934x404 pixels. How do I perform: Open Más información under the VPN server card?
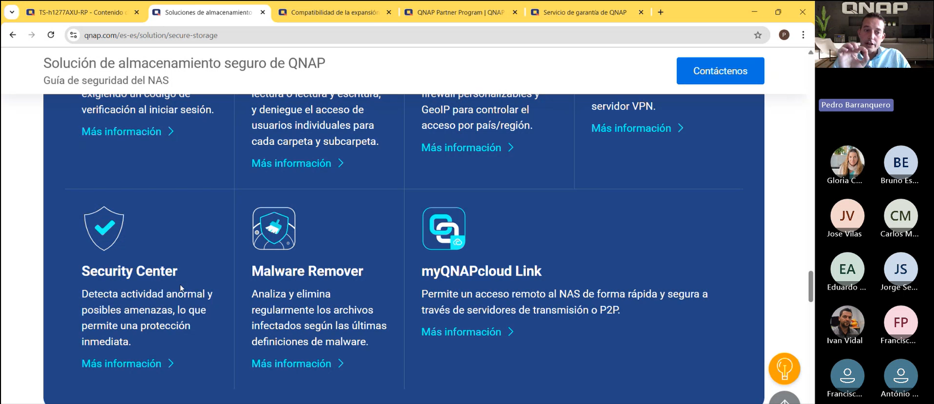pyautogui.click(x=637, y=128)
